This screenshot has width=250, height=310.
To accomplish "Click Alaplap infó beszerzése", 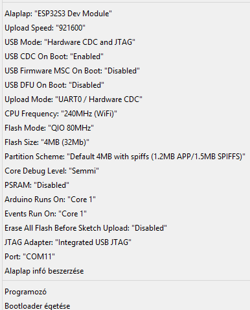I will tap(126, 271).
